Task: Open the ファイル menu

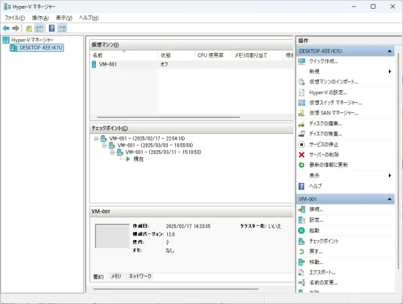Action: (15, 17)
